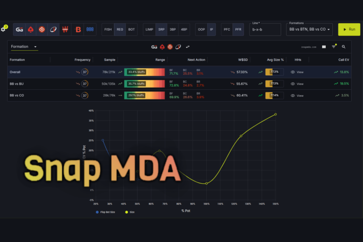Select the GG poker site icon in top toolbar
The height and width of the screenshot is (242, 363).
coord(19,29)
